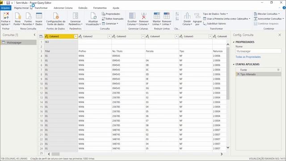286x161 pixels.
Task: Switch to Adicionar Coluna tab
Action: (x=63, y=8)
